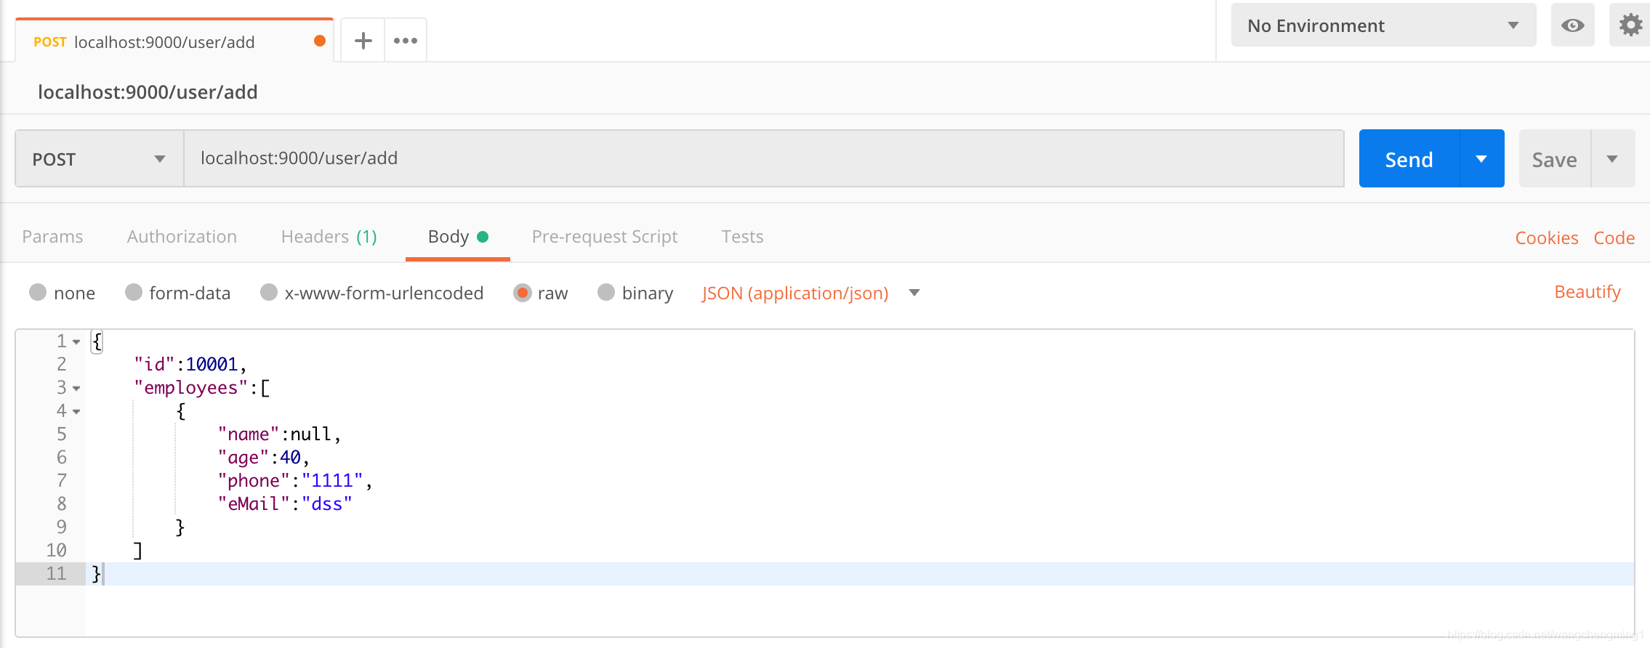This screenshot has height=648, width=1650.
Task: Click the orange unsaved dot on request tab
Action: point(319,41)
